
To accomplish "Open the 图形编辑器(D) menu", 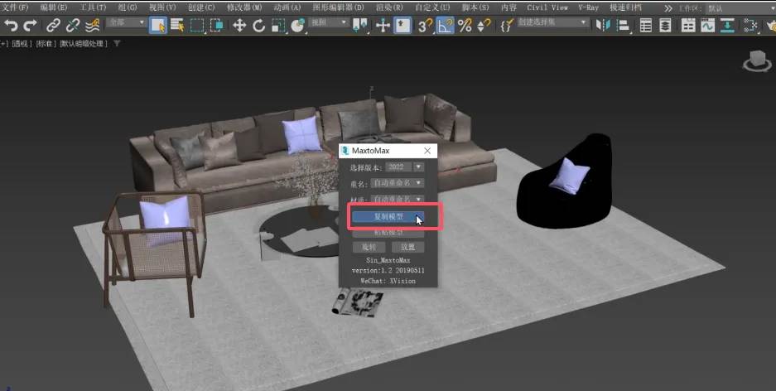I will [338, 7].
